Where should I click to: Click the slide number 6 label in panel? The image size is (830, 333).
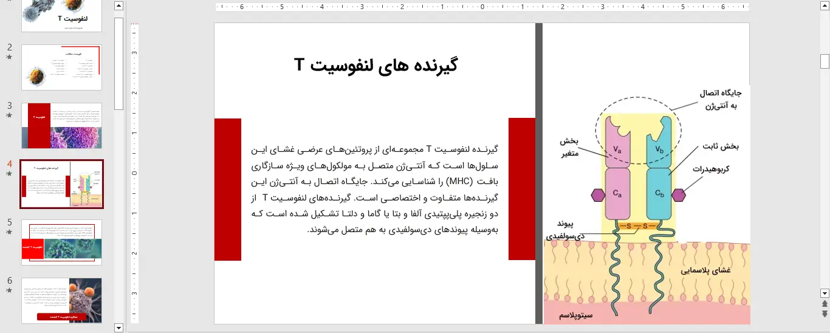9,281
